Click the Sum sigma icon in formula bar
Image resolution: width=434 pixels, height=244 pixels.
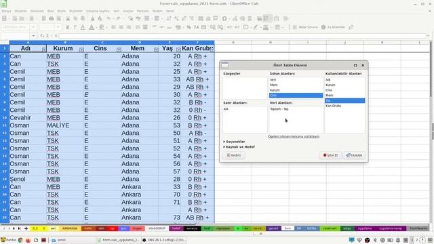pos(48,36)
